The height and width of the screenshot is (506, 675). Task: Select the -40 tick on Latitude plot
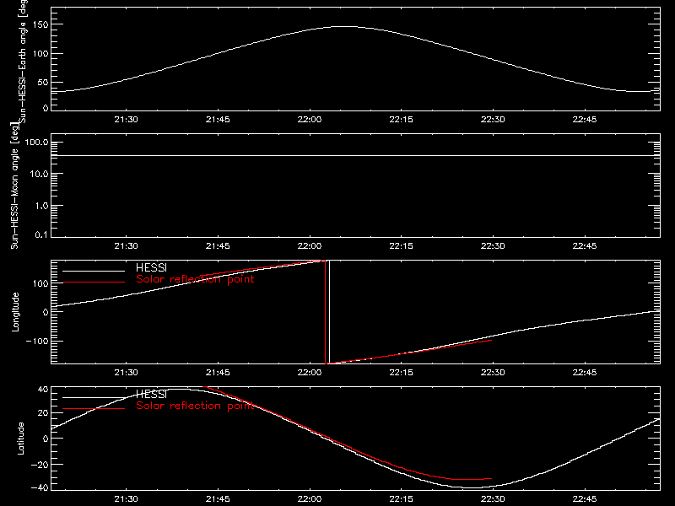pyautogui.click(x=40, y=487)
